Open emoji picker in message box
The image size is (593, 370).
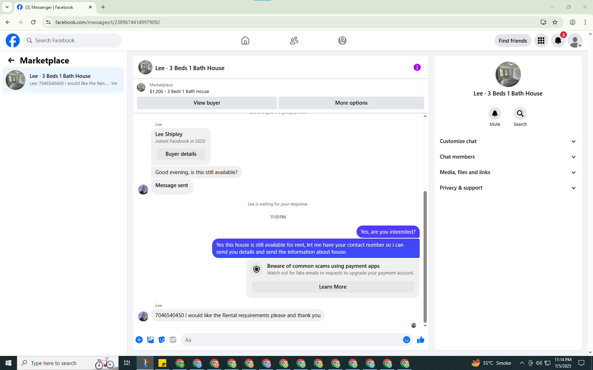pyautogui.click(x=407, y=340)
